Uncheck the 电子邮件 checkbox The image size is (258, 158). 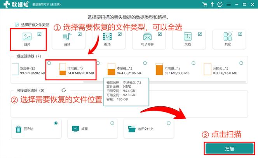tap(160, 34)
